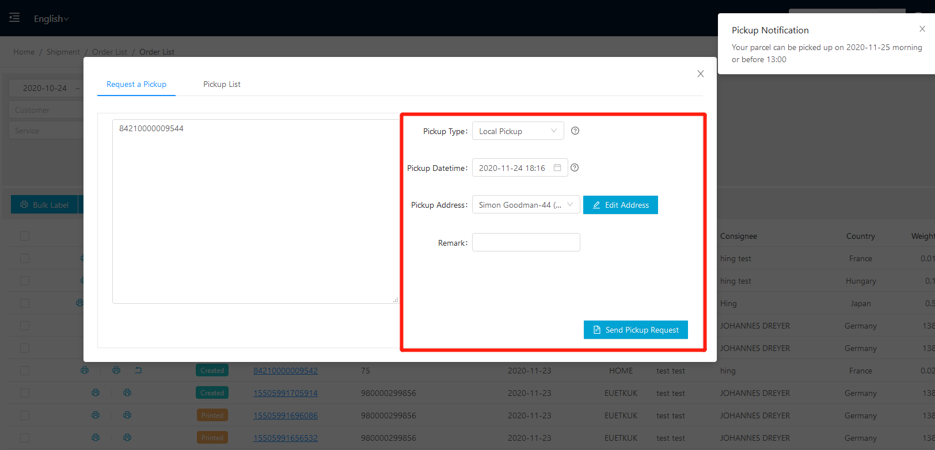Expand the Pickup Address dropdown

pyautogui.click(x=526, y=205)
